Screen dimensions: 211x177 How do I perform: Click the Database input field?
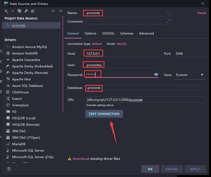tap(146, 88)
